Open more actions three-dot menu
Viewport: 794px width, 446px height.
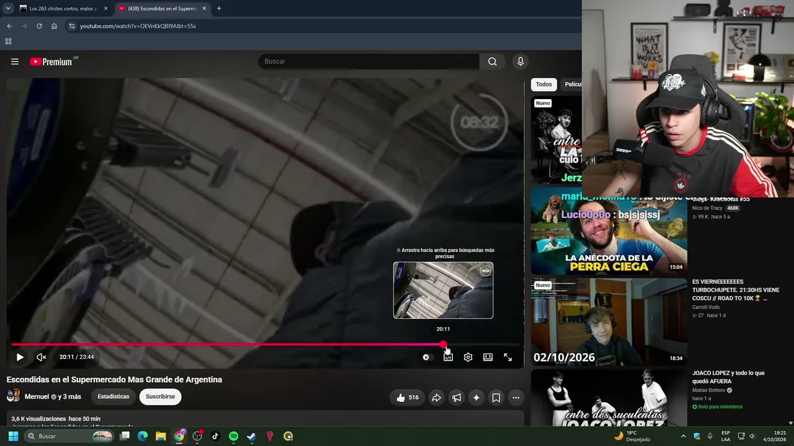pyautogui.click(x=516, y=398)
